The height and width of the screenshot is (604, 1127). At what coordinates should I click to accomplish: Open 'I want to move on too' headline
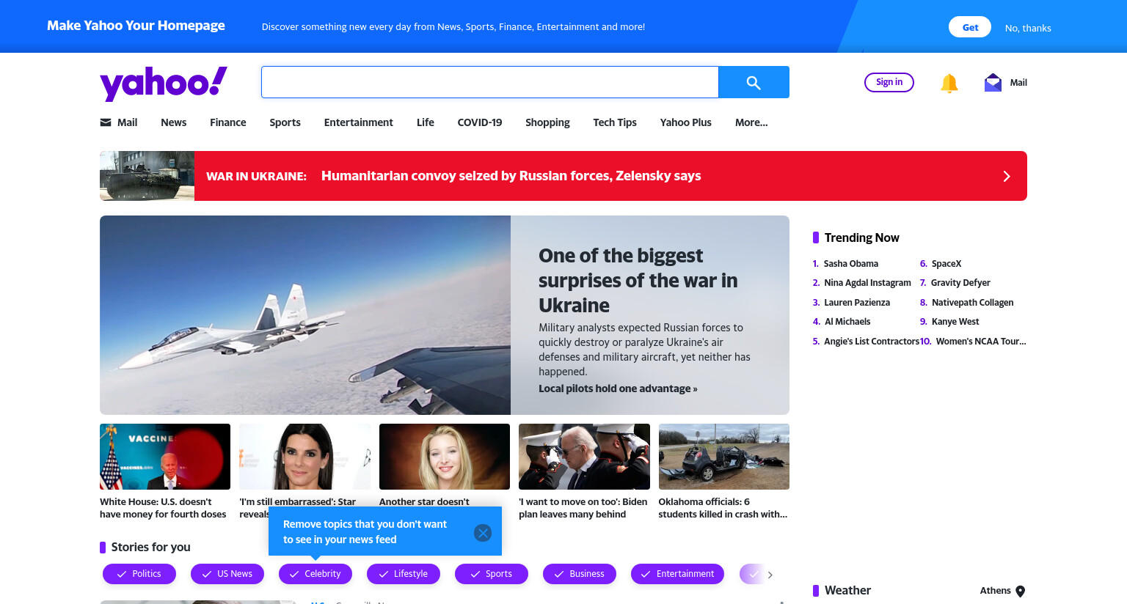click(x=583, y=508)
